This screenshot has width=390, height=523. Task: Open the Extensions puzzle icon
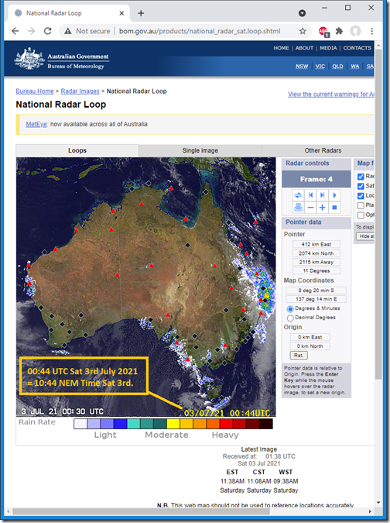point(339,31)
